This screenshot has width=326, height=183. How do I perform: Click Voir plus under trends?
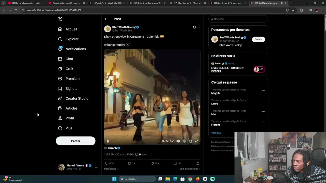pos(216,133)
